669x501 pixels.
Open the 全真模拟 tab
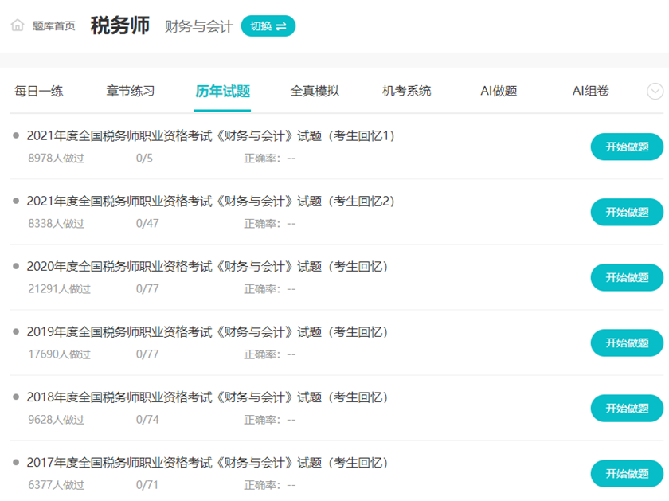(318, 92)
